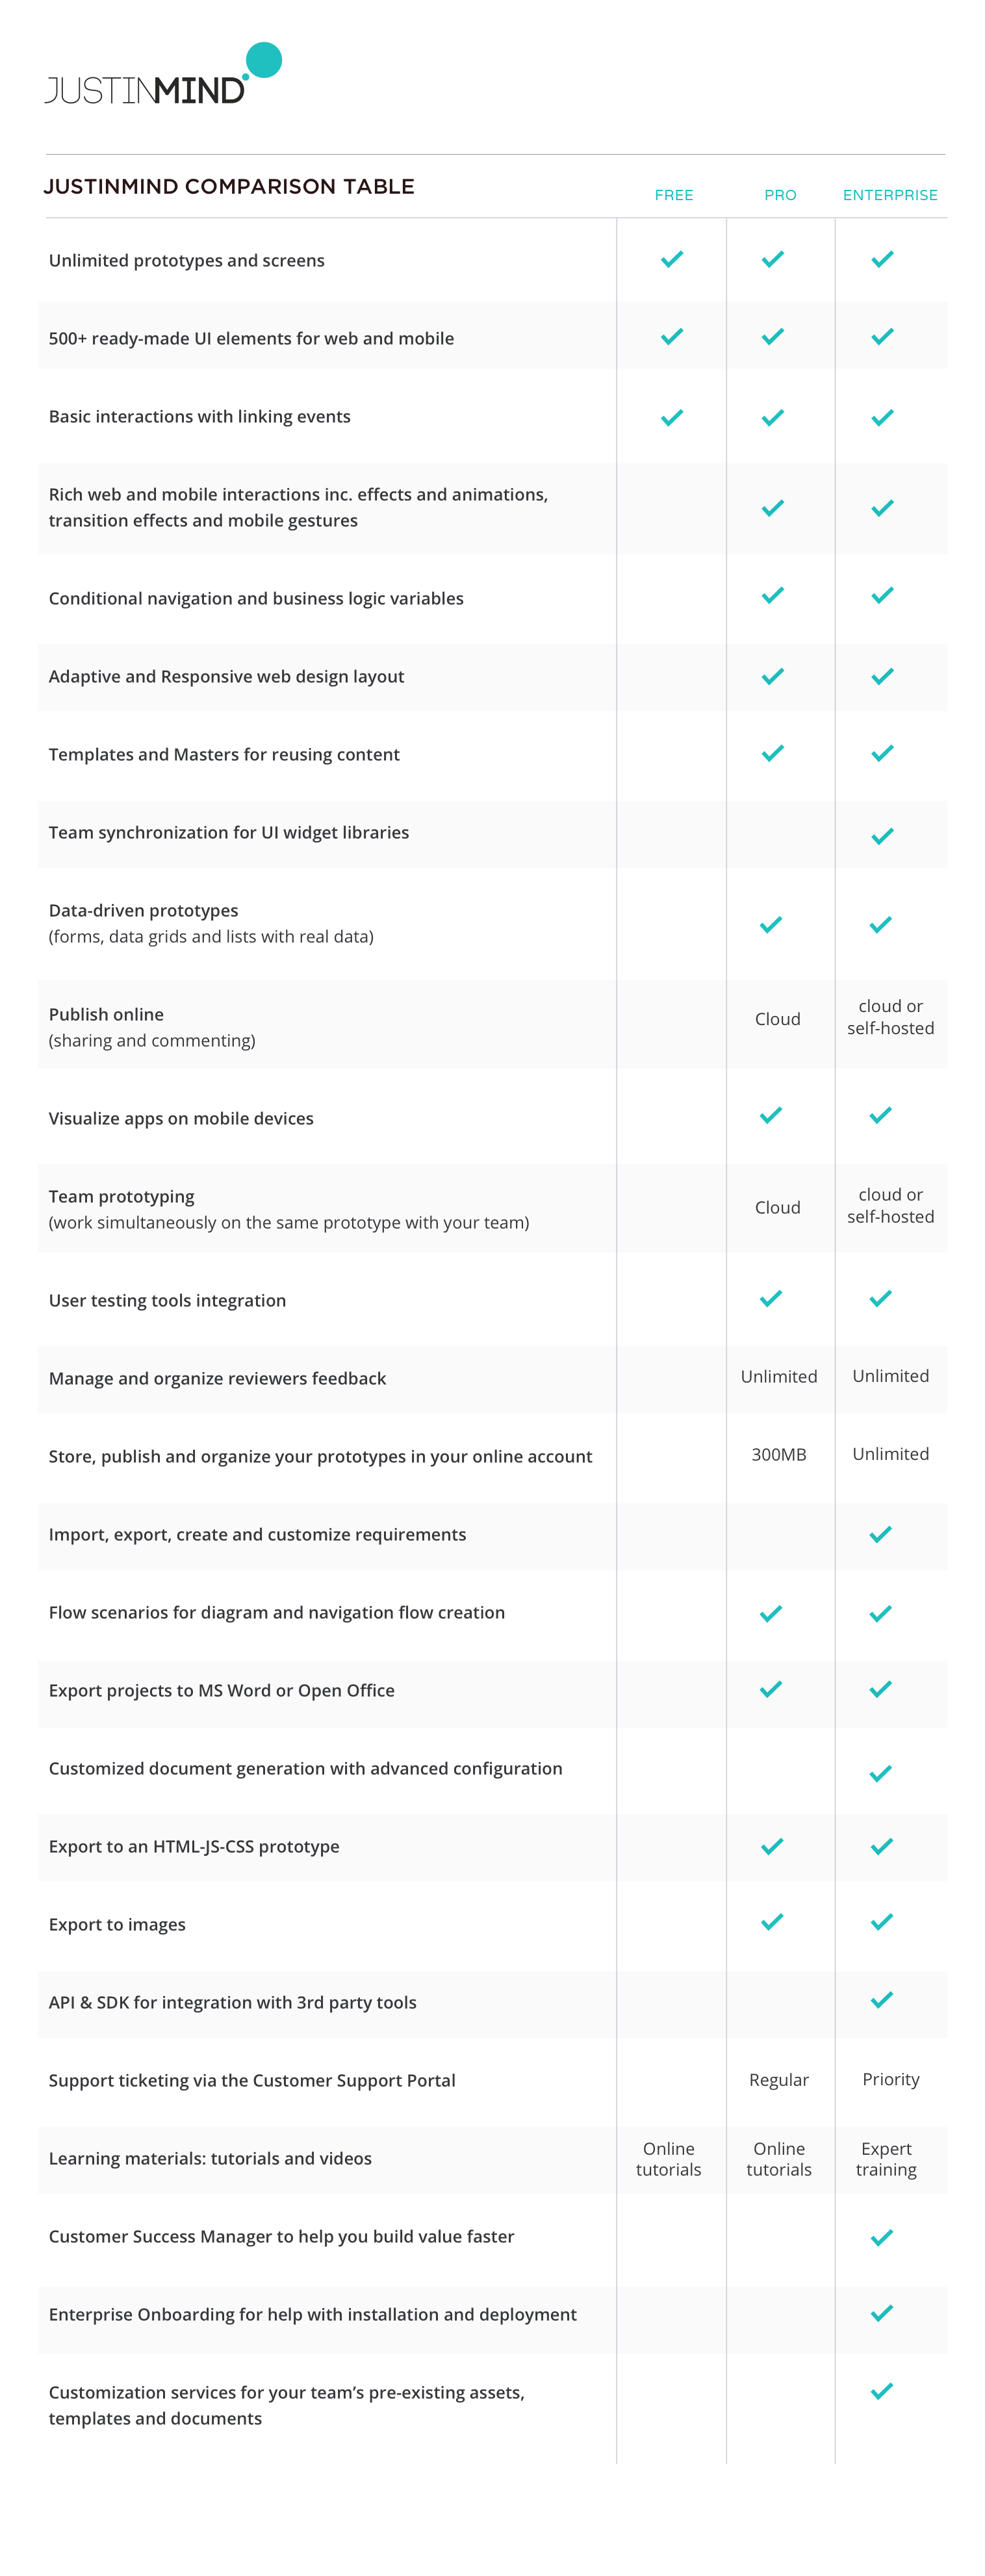Click the Justinmind Comparison Table heading
The height and width of the screenshot is (2576, 985).
(229, 187)
